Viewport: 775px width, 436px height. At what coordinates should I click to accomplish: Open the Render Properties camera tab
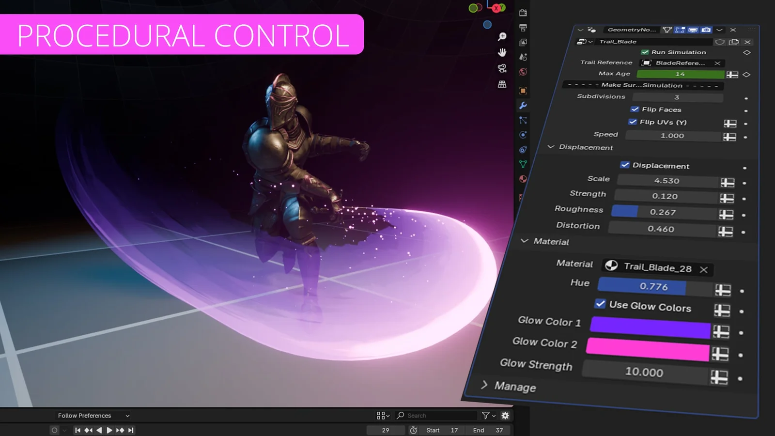click(x=522, y=13)
